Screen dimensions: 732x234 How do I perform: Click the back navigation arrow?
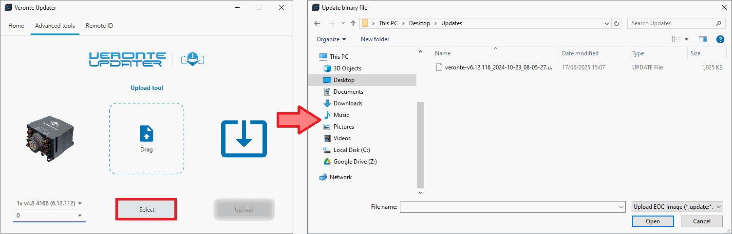click(x=317, y=23)
